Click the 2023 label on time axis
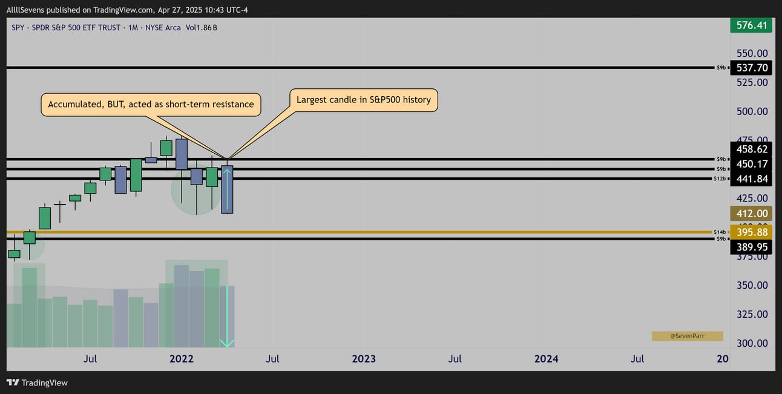Viewport: 782px width, 394px height. (364, 359)
